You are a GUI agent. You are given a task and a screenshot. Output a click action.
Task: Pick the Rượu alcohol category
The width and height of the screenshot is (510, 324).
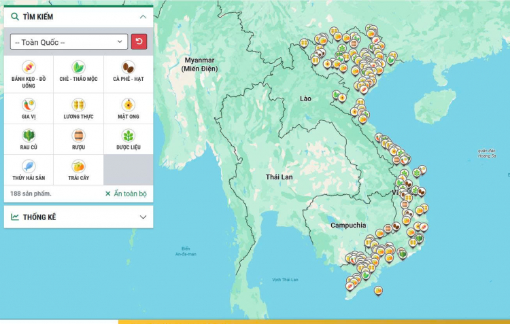click(78, 135)
